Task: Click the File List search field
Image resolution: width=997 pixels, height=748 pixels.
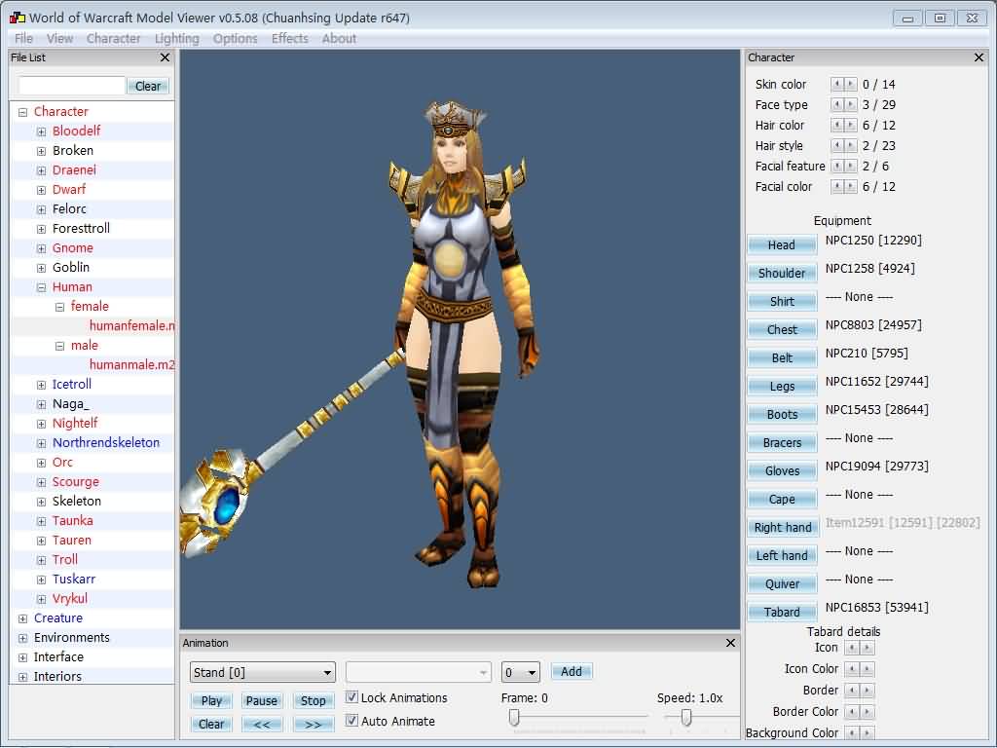Action: (72, 86)
